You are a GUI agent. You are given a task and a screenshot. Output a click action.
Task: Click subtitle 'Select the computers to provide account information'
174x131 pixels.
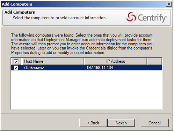(60, 18)
